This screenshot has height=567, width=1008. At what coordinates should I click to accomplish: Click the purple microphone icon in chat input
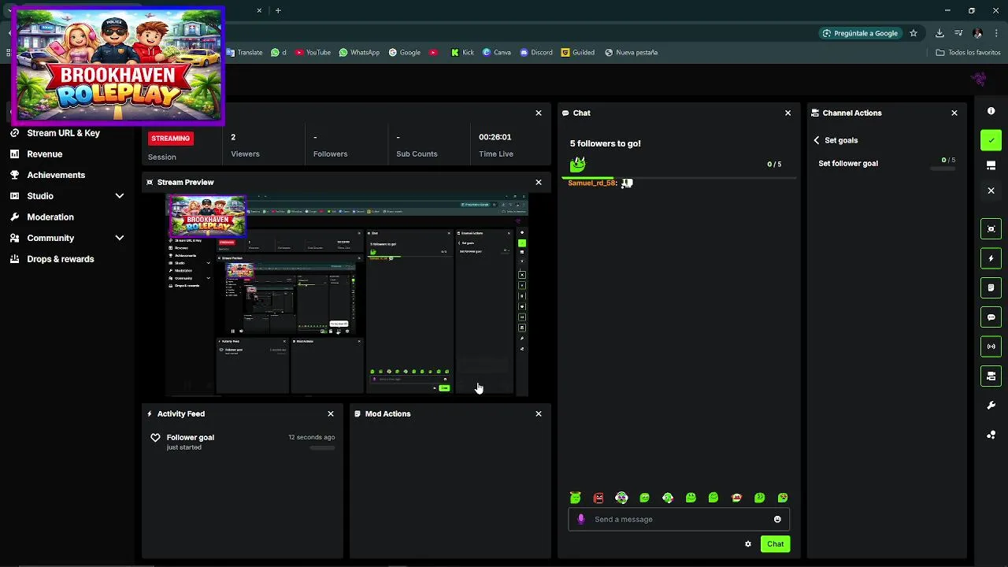tap(581, 519)
